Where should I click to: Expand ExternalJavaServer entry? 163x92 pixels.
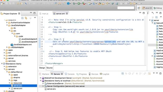tap(43, 84)
